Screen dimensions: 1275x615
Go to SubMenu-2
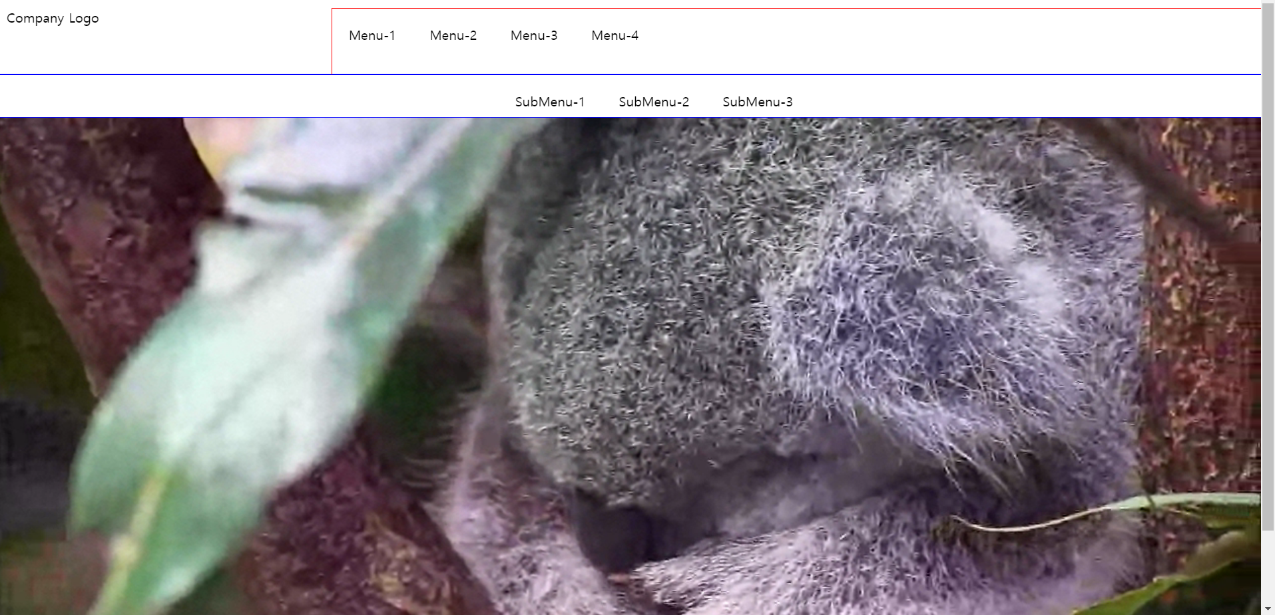click(654, 102)
